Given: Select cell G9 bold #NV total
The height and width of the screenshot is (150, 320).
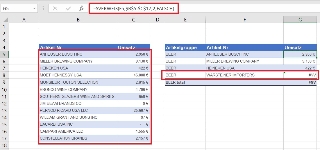Looking at the screenshot, I should 300,82.
